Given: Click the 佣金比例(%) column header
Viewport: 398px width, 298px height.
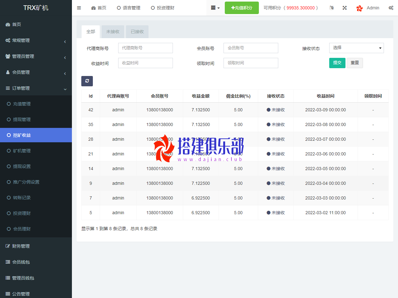Looking at the screenshot, I should pyautogui.click(x=238, y=96).
